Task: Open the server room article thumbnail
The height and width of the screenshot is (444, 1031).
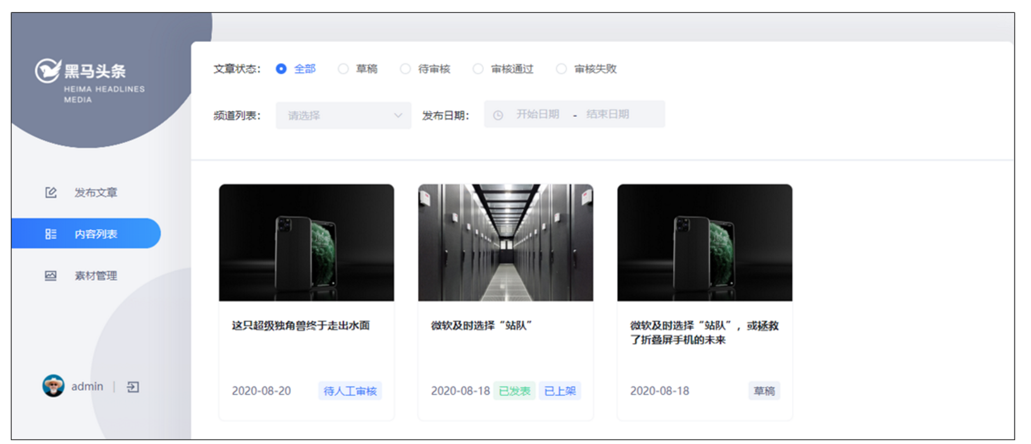Action: click(x=505, y=243)
